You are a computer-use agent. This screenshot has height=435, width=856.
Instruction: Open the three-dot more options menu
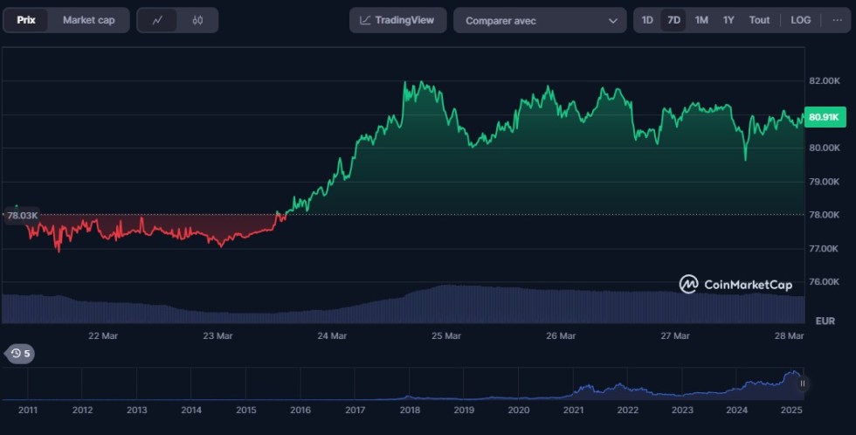(x=837, y=20)
